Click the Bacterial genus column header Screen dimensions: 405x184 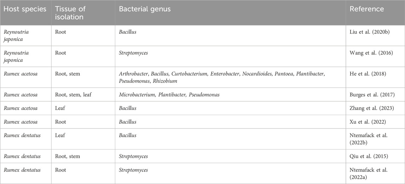pos(144,9)
